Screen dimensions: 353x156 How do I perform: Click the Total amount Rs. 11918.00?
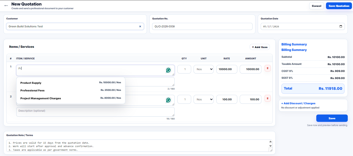pyautogui.click(x=330, y=89)
